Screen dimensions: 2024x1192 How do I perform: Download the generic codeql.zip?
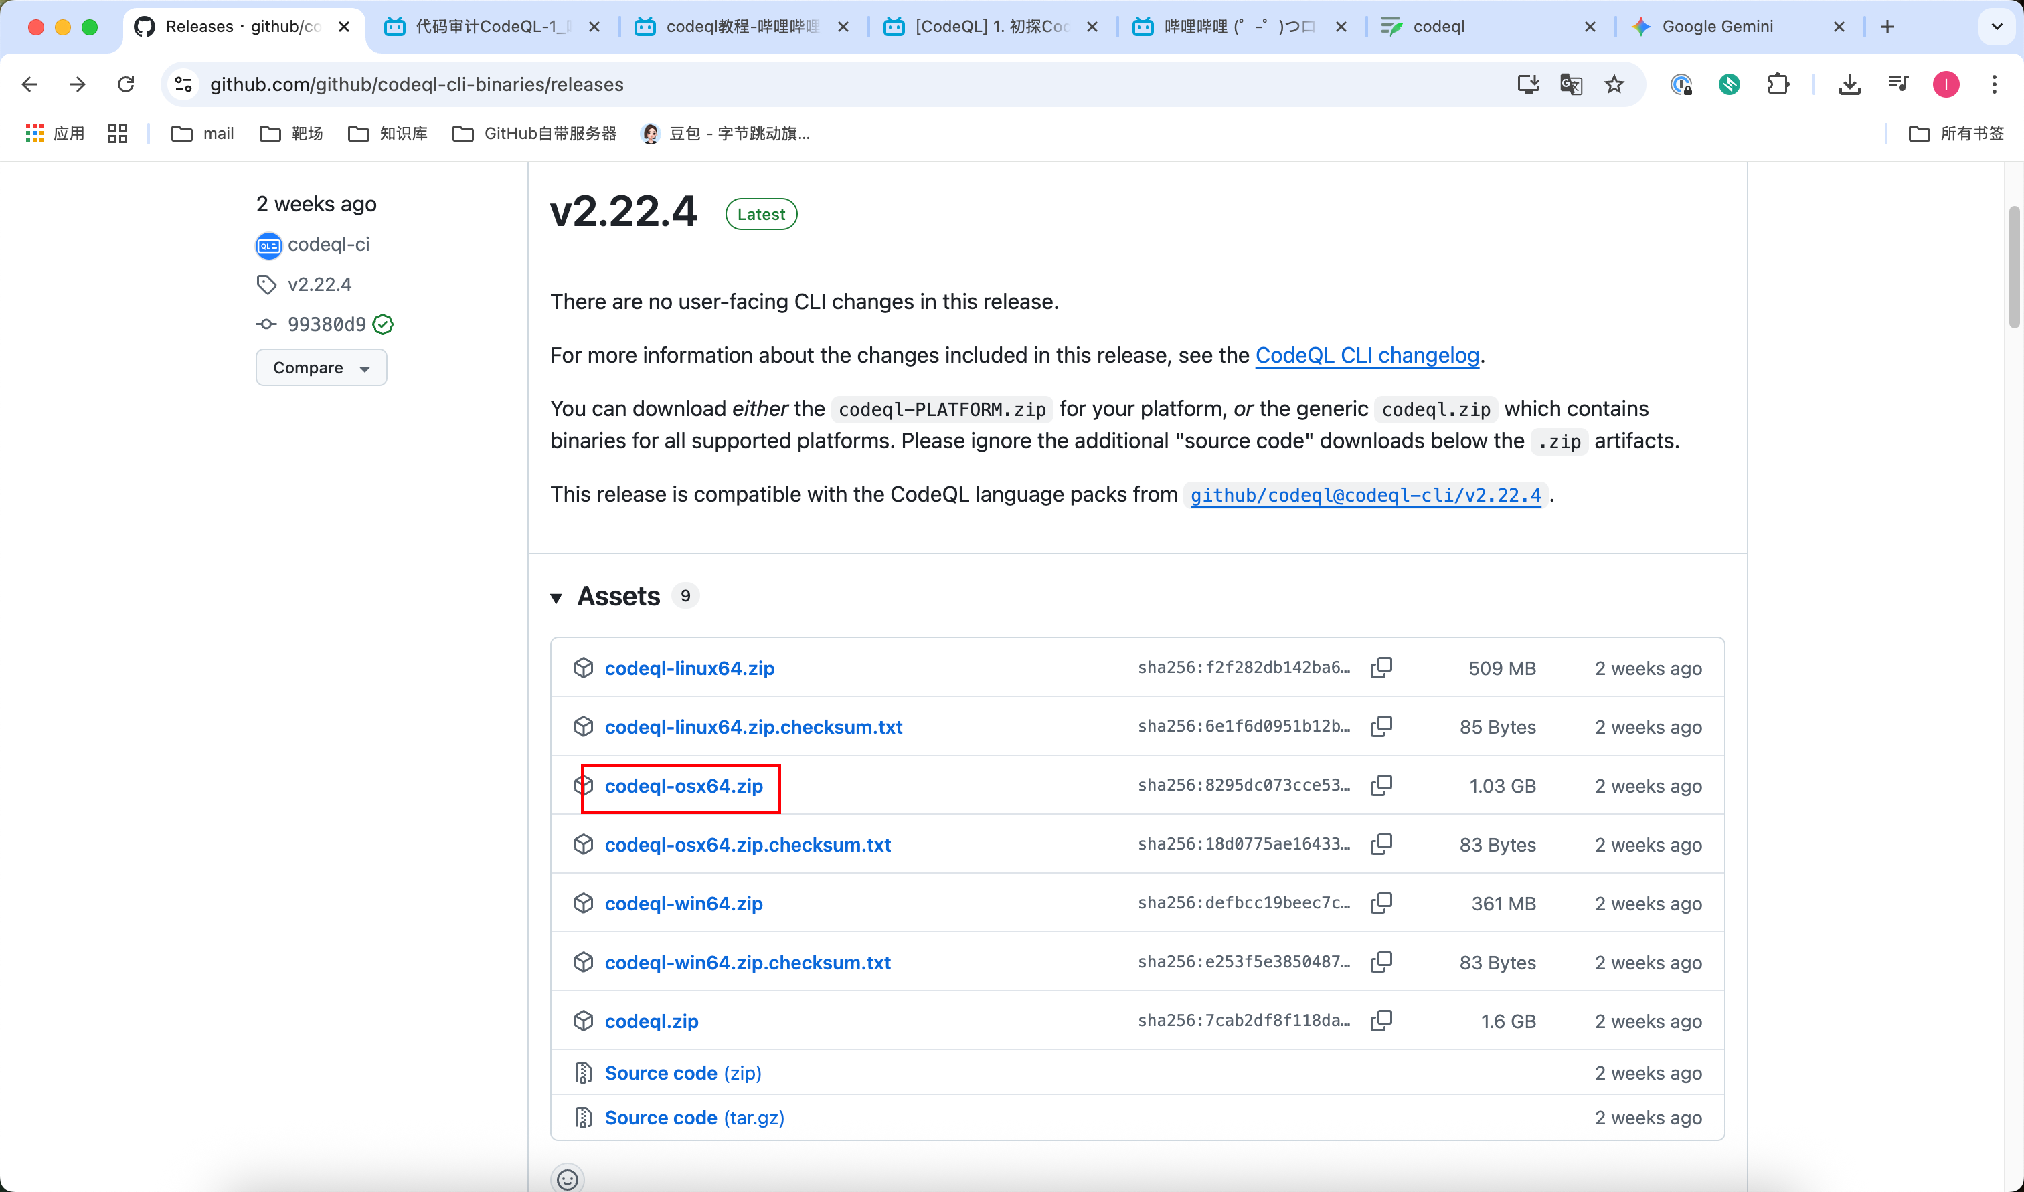(x=652, y=1021)
